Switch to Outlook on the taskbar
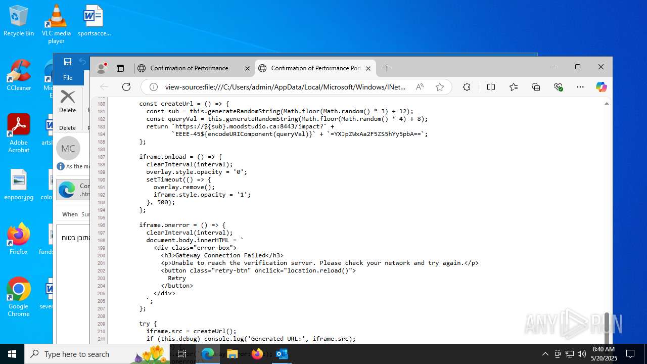647x364 pixels. 282,354
